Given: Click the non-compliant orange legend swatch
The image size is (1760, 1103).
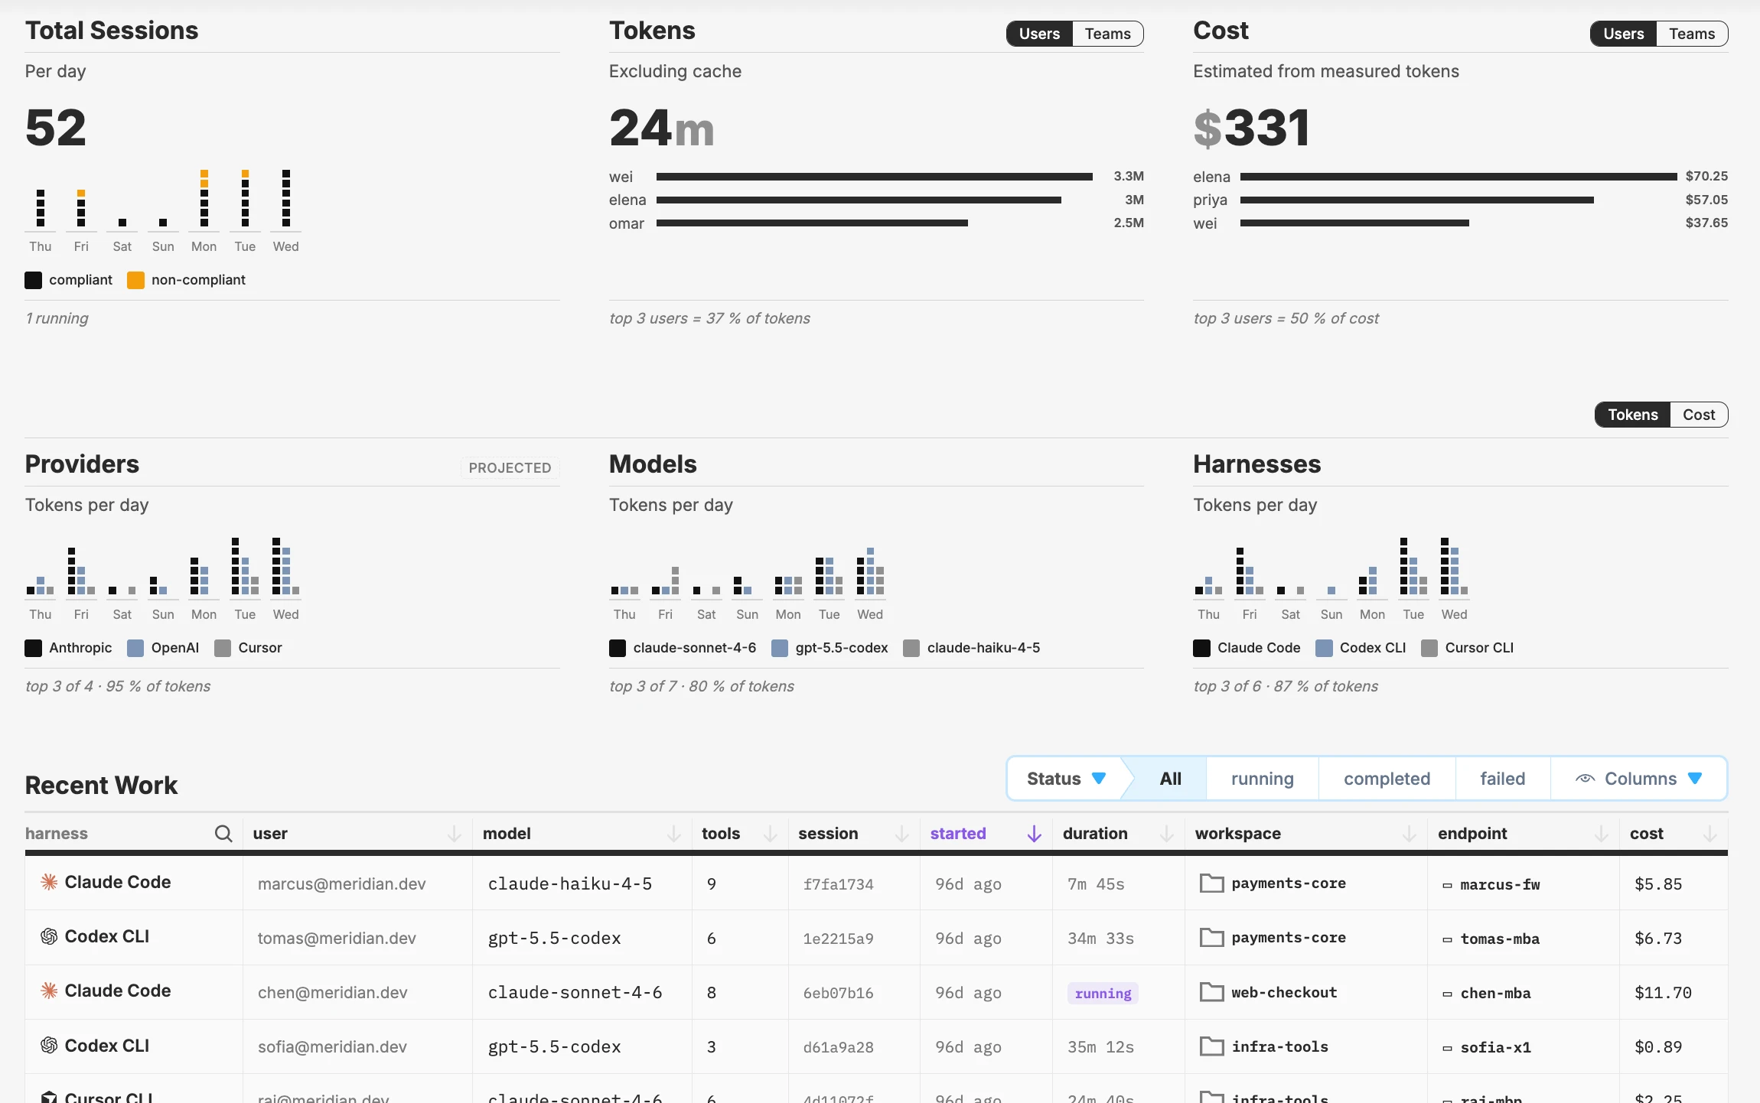Looking at the screenshot, I should click(135, 280).
